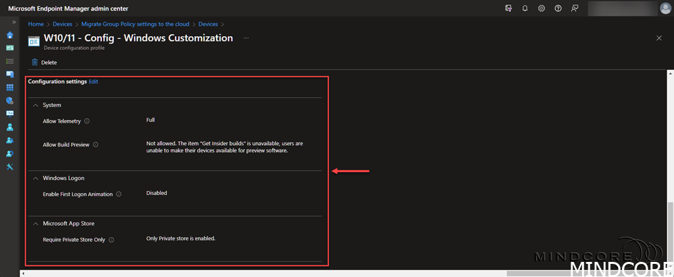The width and height of the screenshot is (674, 277).
Task: Delete the device configuration profile
Action: (x=44, y=62)
